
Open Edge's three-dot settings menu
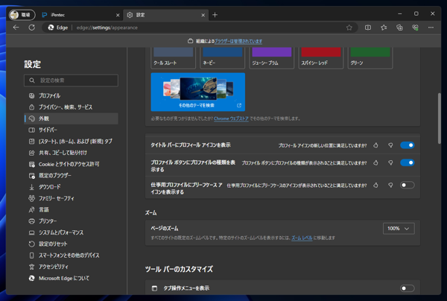click(x=431, y=28)
